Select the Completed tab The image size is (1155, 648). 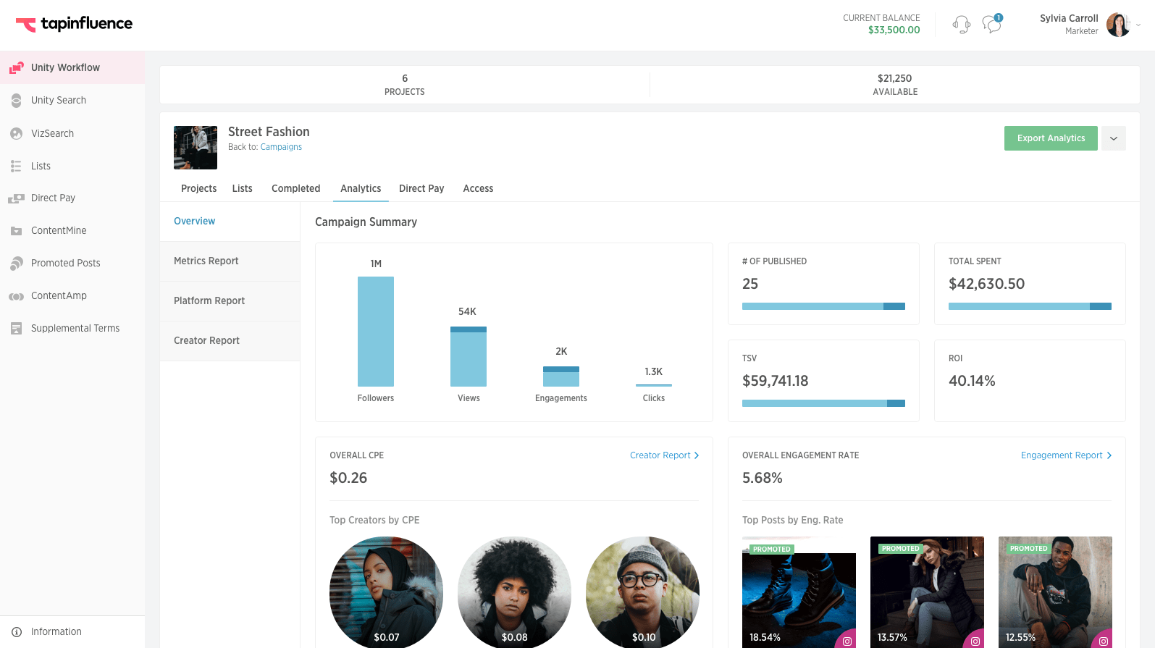pyautogui.click(x=295, y=188)
